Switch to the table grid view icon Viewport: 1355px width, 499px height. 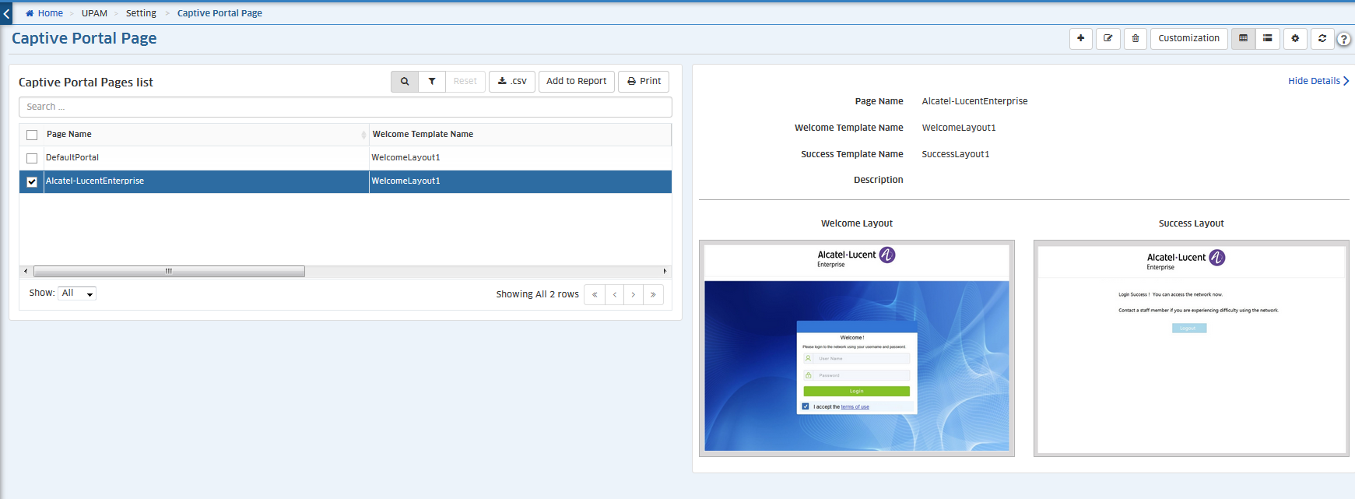point(1243,38)
